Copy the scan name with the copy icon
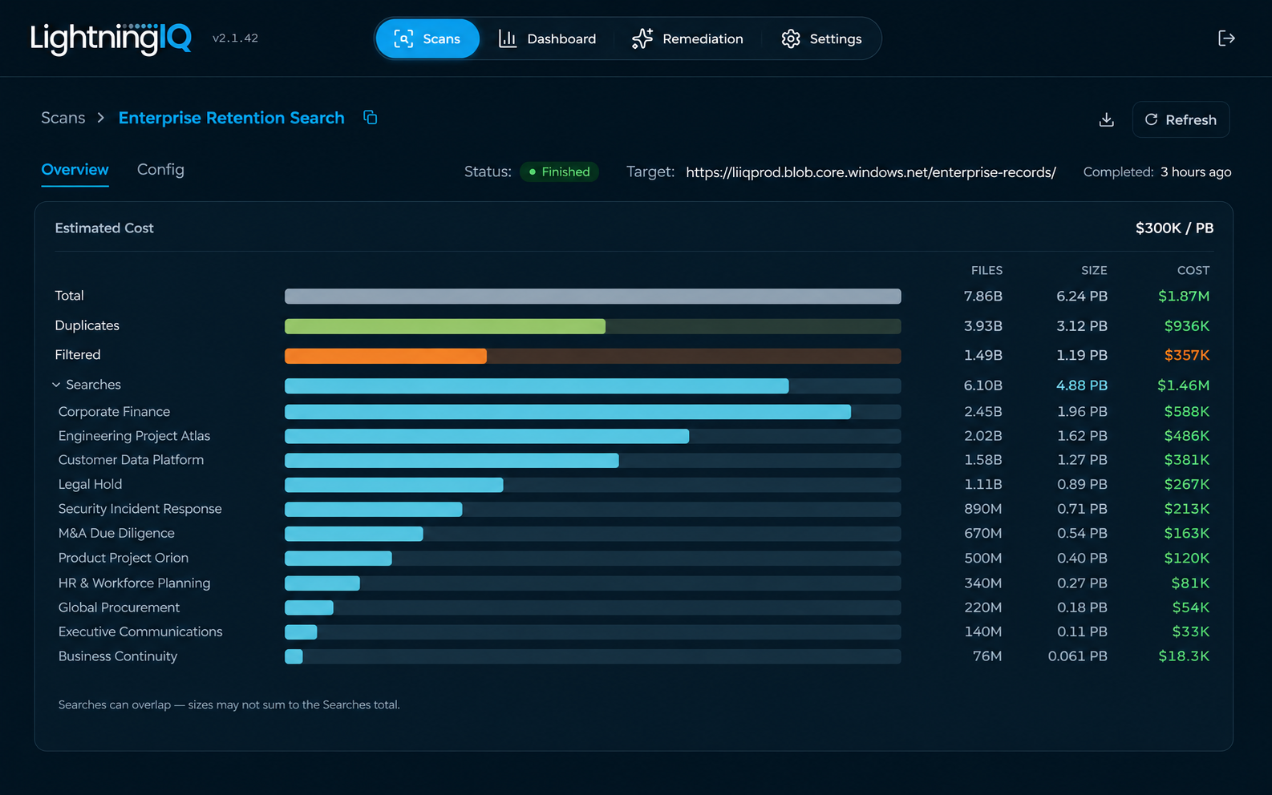1272x795 pixels. tap(370, 118)
